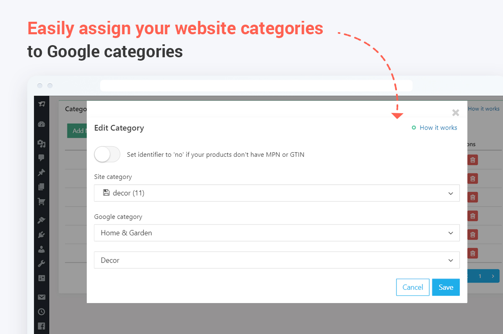Viewport: 503px width, 334px height.
Task: Close the Edit Category dialog with X
Action: pyautogui.click(x=456, y=112)
